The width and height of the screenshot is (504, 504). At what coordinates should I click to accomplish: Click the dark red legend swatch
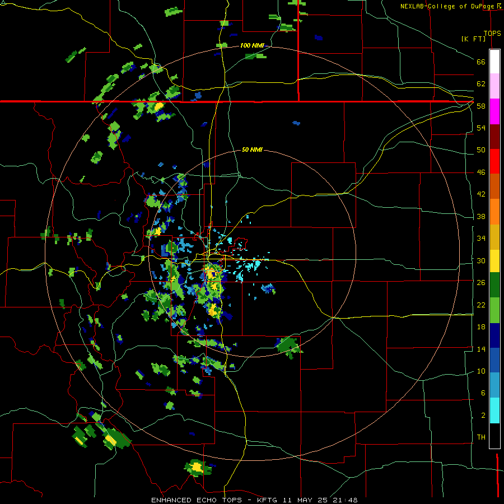494,136
